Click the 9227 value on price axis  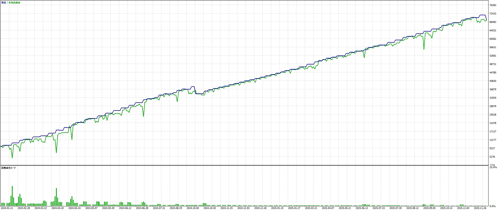[x=492, y=148]
